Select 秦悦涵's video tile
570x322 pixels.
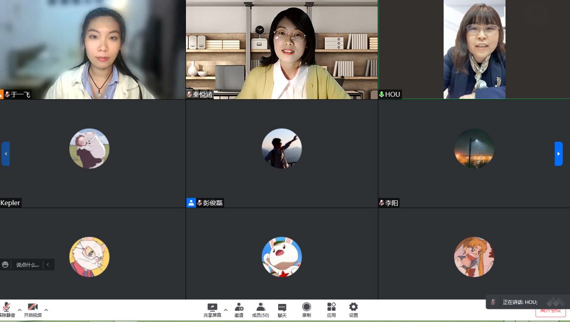(x=282, y=49)
